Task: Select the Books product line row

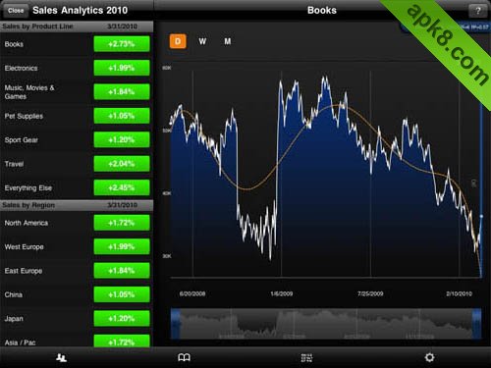Action: click(x=77, y=44)
